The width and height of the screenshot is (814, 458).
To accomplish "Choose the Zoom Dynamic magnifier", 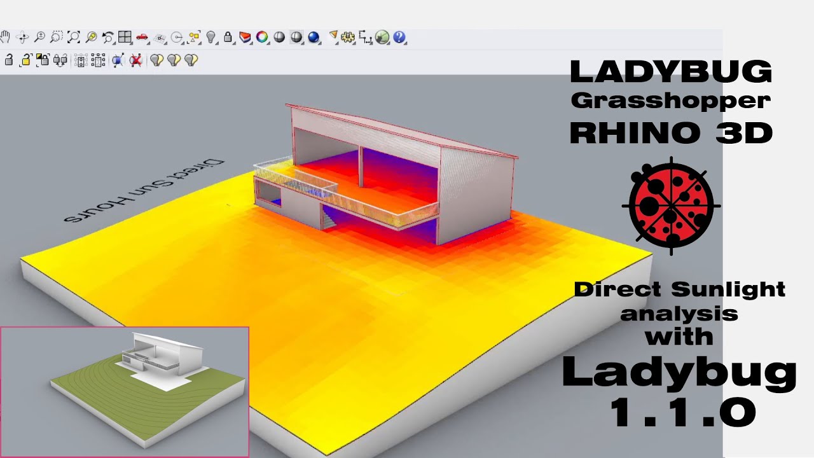I will click(x=39, y=37).
